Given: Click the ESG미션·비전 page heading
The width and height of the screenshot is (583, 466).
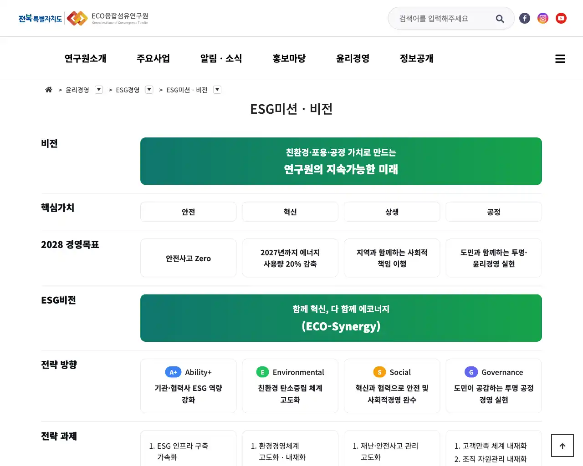Looking at the screenshot, I should [291, 109].
